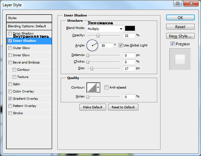Open the contour picker dropdown arrow
This screenshot has height=156, width=201.
(x=98, y=87)
